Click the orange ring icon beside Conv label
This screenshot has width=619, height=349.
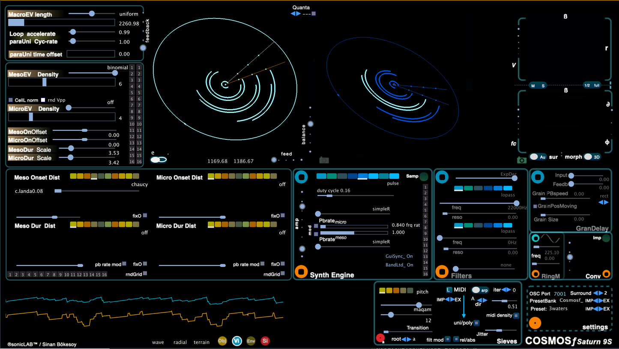[606, 274]
